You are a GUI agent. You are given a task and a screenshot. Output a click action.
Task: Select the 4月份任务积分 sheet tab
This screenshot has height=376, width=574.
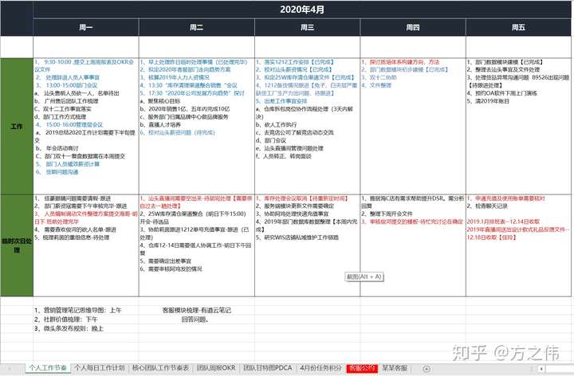(x=320, y=368)
